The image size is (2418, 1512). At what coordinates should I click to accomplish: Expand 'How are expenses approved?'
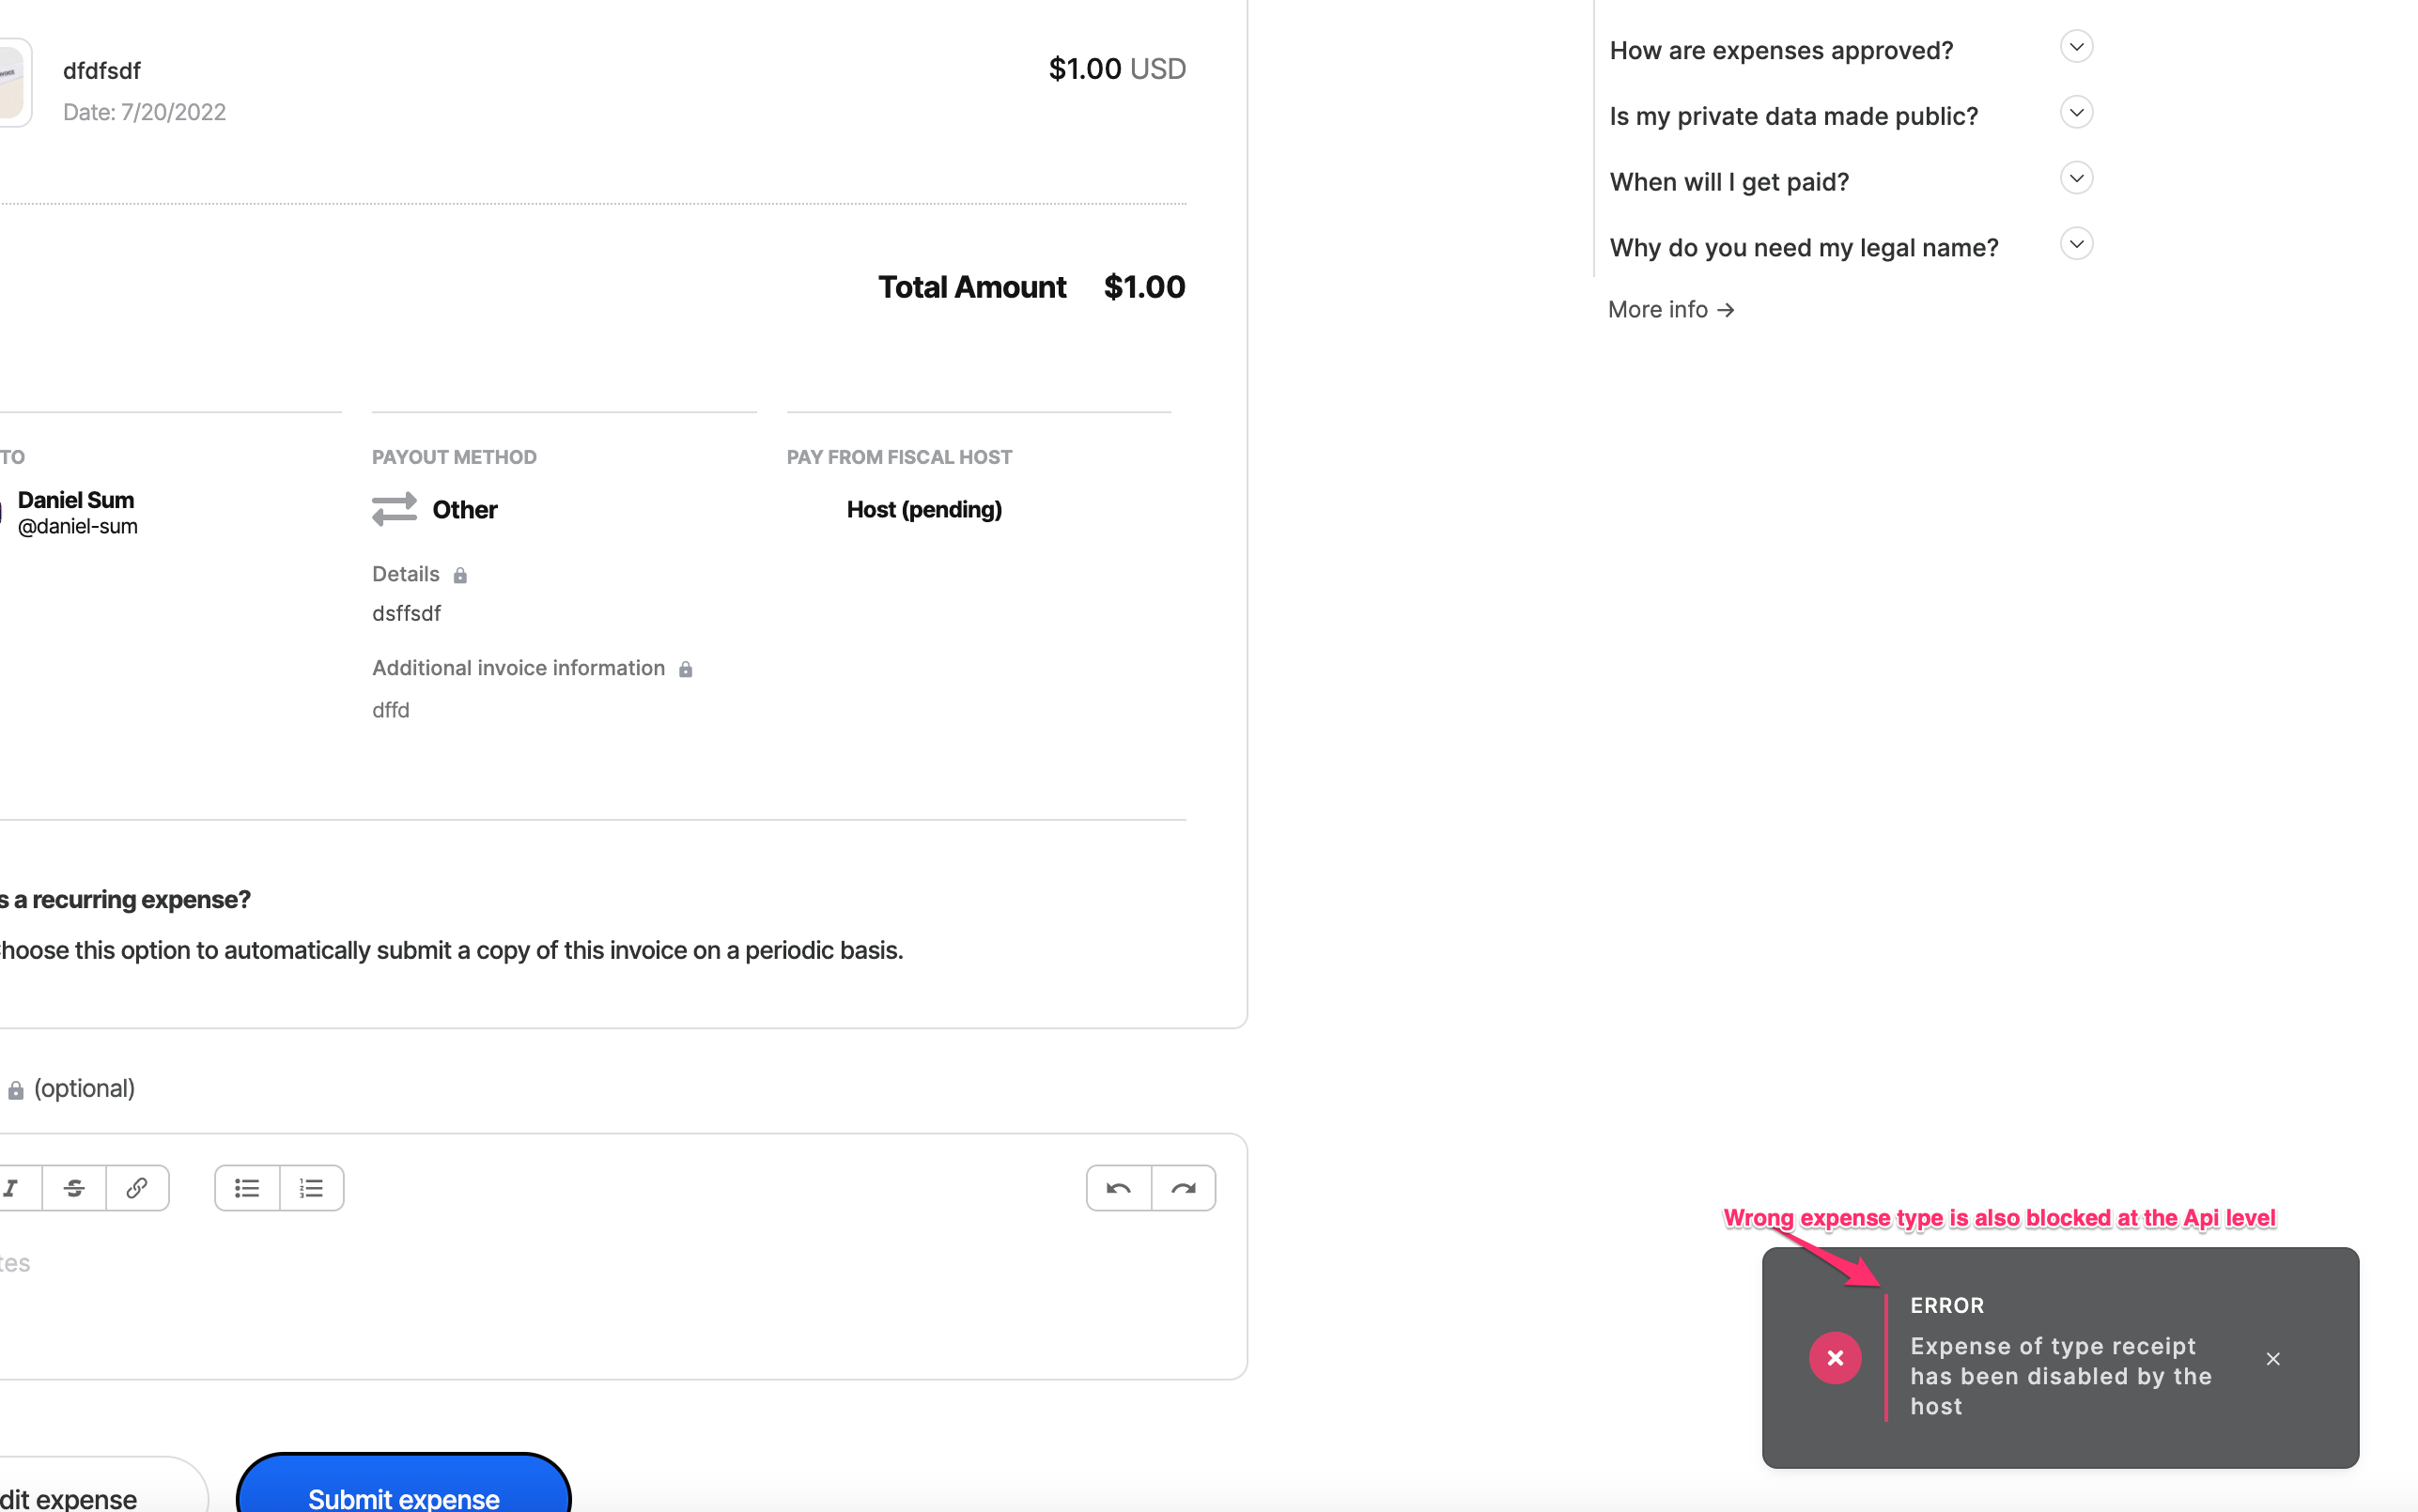[x=2077, y=46]
